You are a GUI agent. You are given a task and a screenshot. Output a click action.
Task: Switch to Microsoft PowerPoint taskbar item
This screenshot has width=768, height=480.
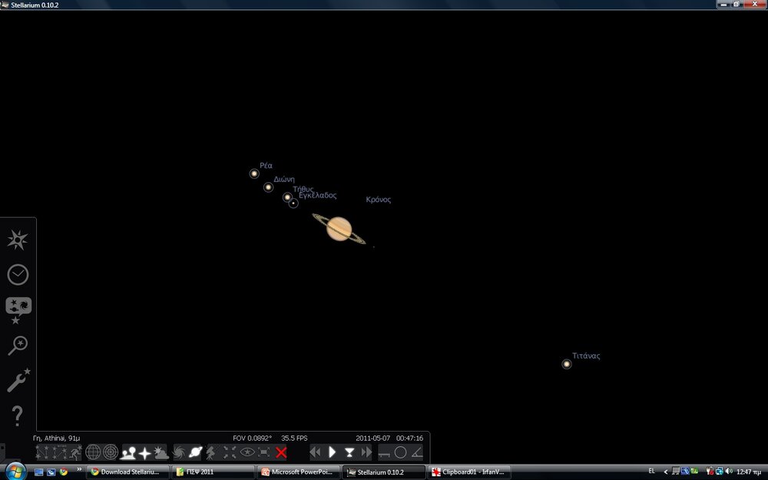pos(298,472)
